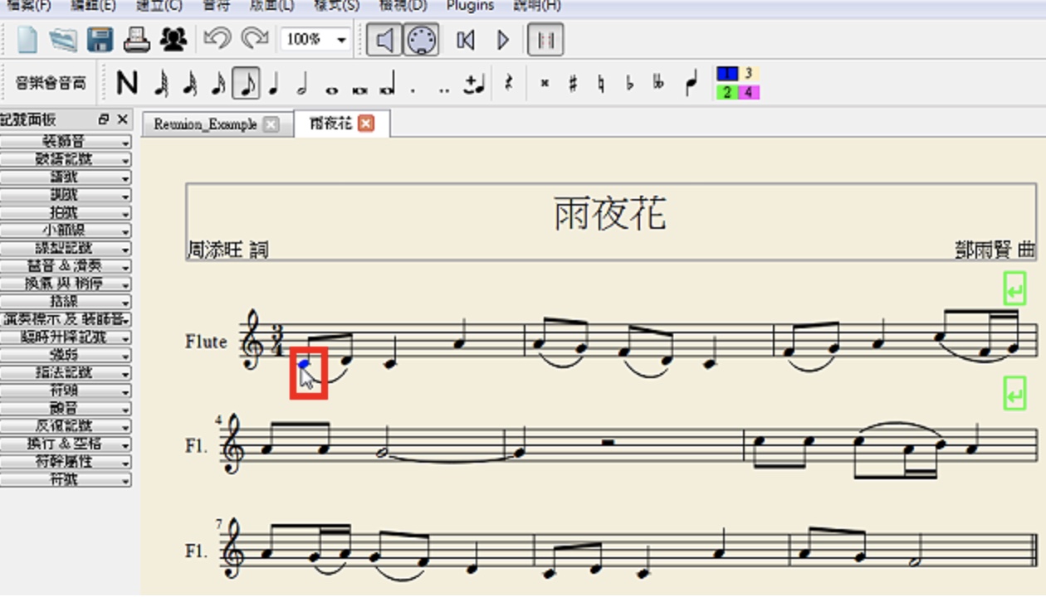Expand the 調號 palette

[66, 196]
